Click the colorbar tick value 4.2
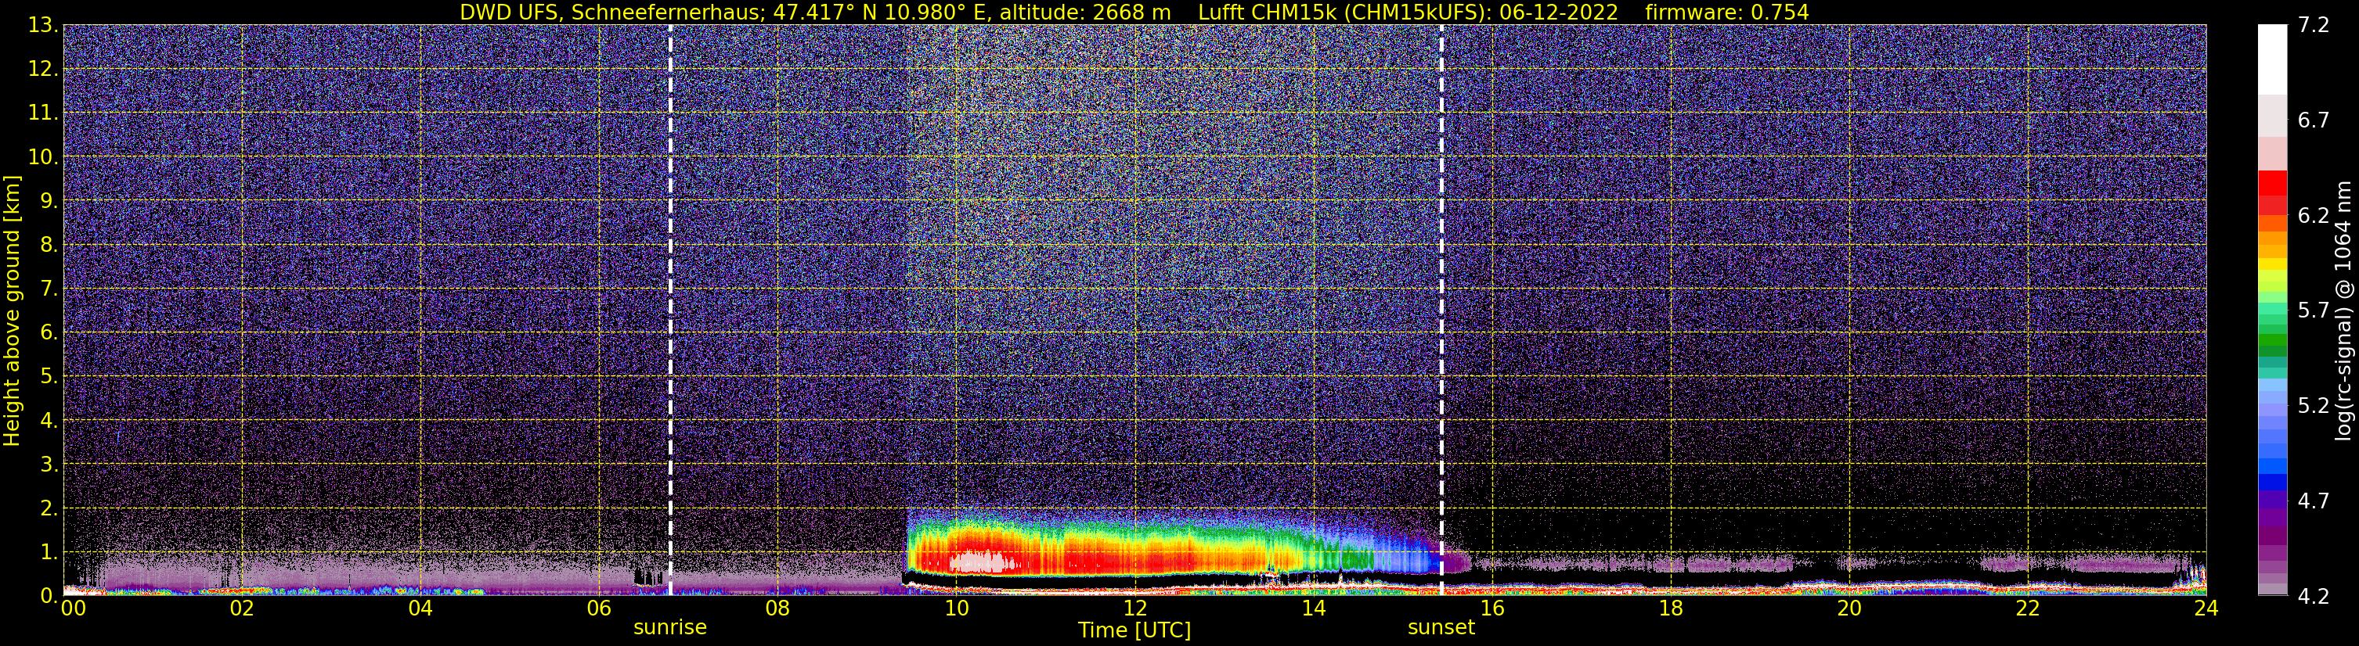Image resolution: width=2359 pixels, height=646 pixels. (2314, 597)
